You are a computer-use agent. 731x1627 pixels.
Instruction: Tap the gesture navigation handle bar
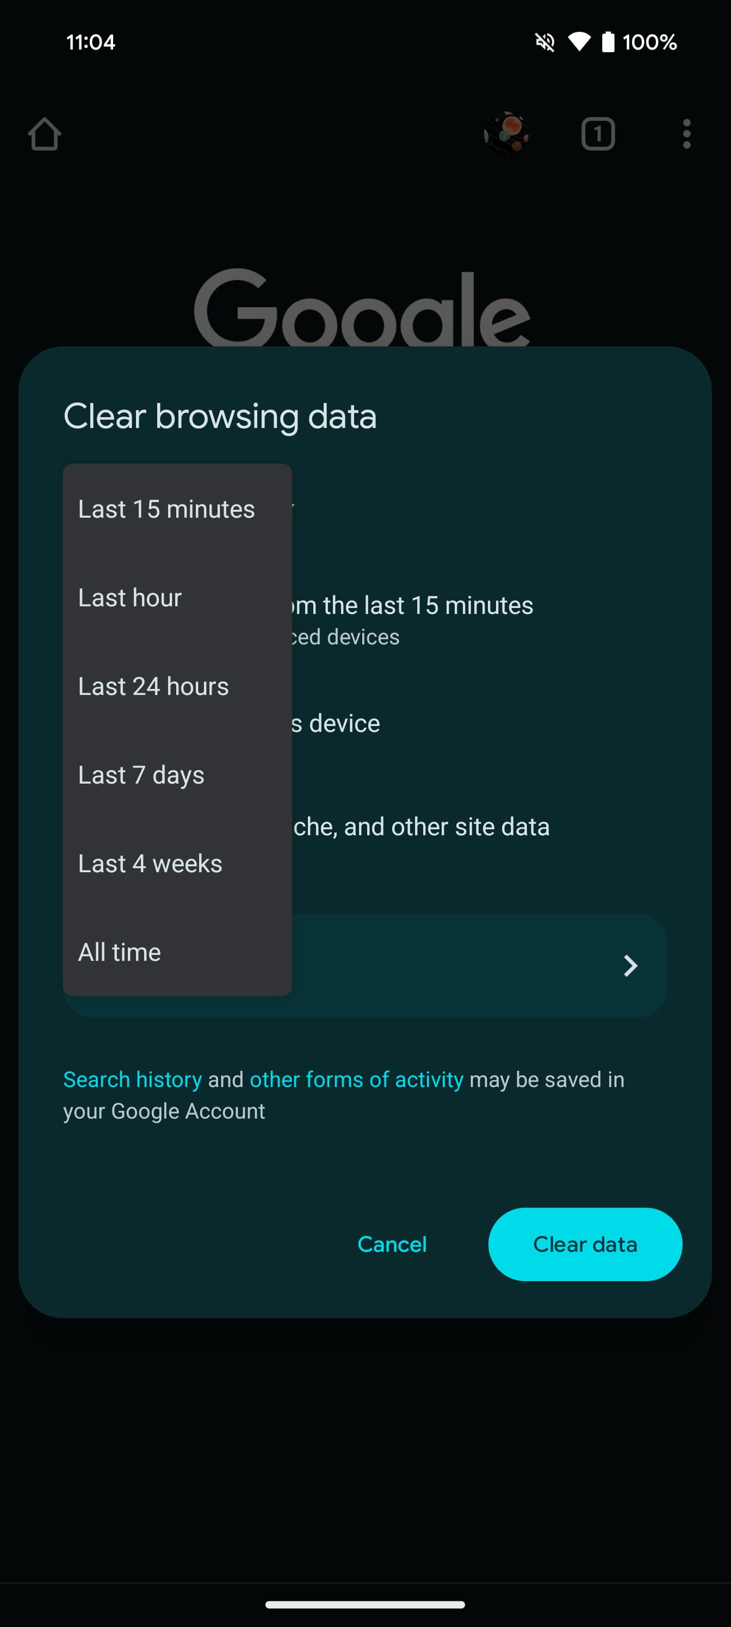[x=365, y=1604]
